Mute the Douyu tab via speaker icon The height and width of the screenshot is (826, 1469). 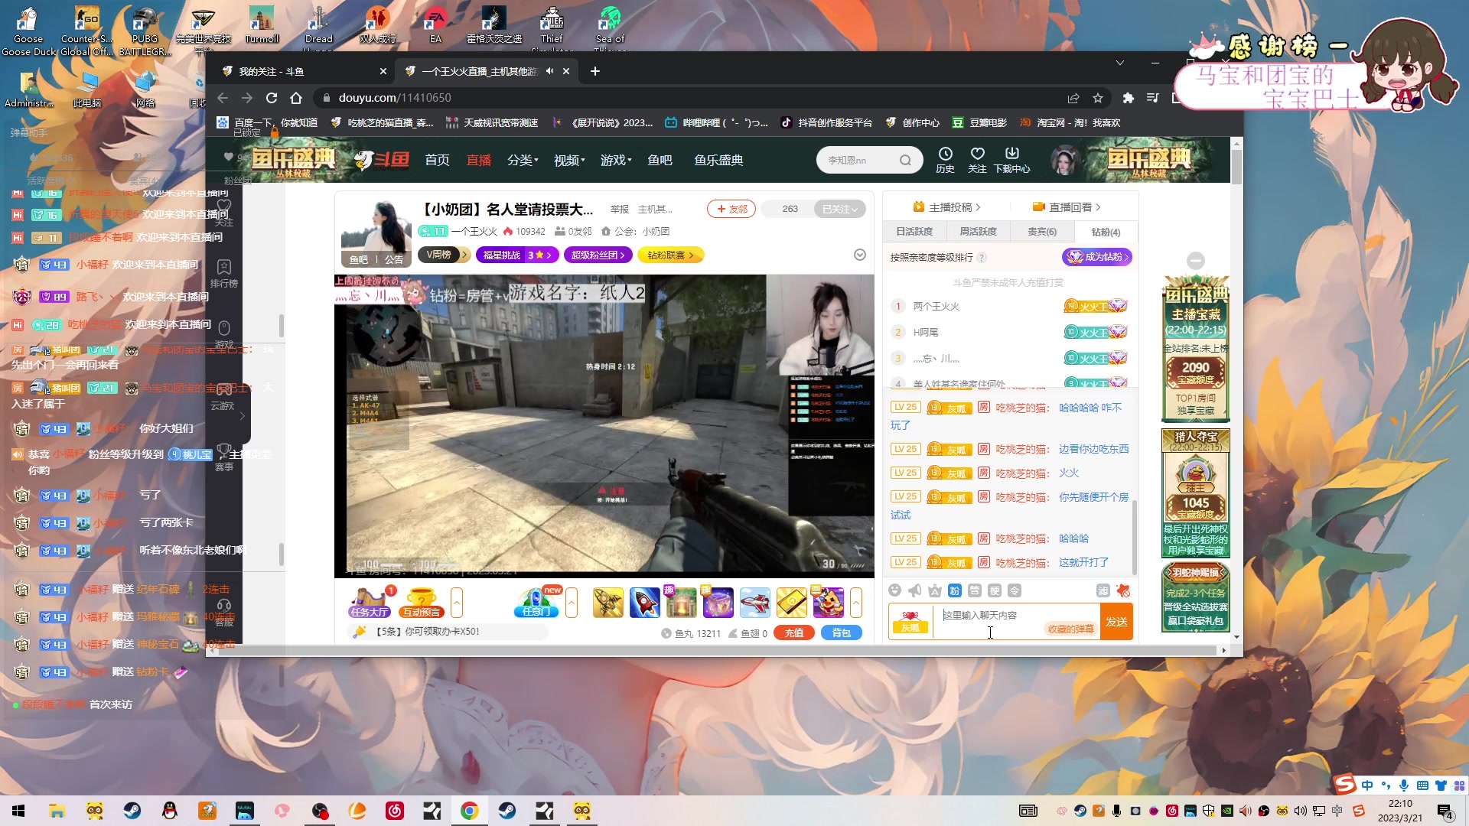click(x=549, y=71)
